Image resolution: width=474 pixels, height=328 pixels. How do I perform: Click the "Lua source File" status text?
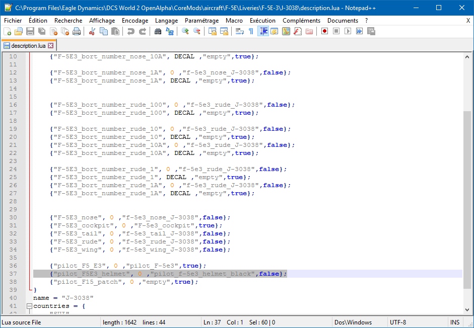click(x=21, y=322)
